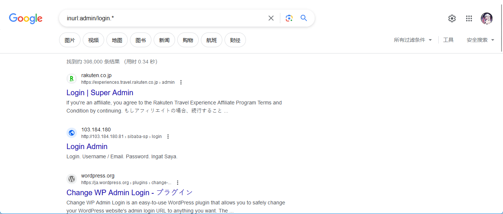Viewport: 503px width, 214px height.
Task: Open the Google apps grid icon
Action: pyautogui.click(x=469, y=18)
